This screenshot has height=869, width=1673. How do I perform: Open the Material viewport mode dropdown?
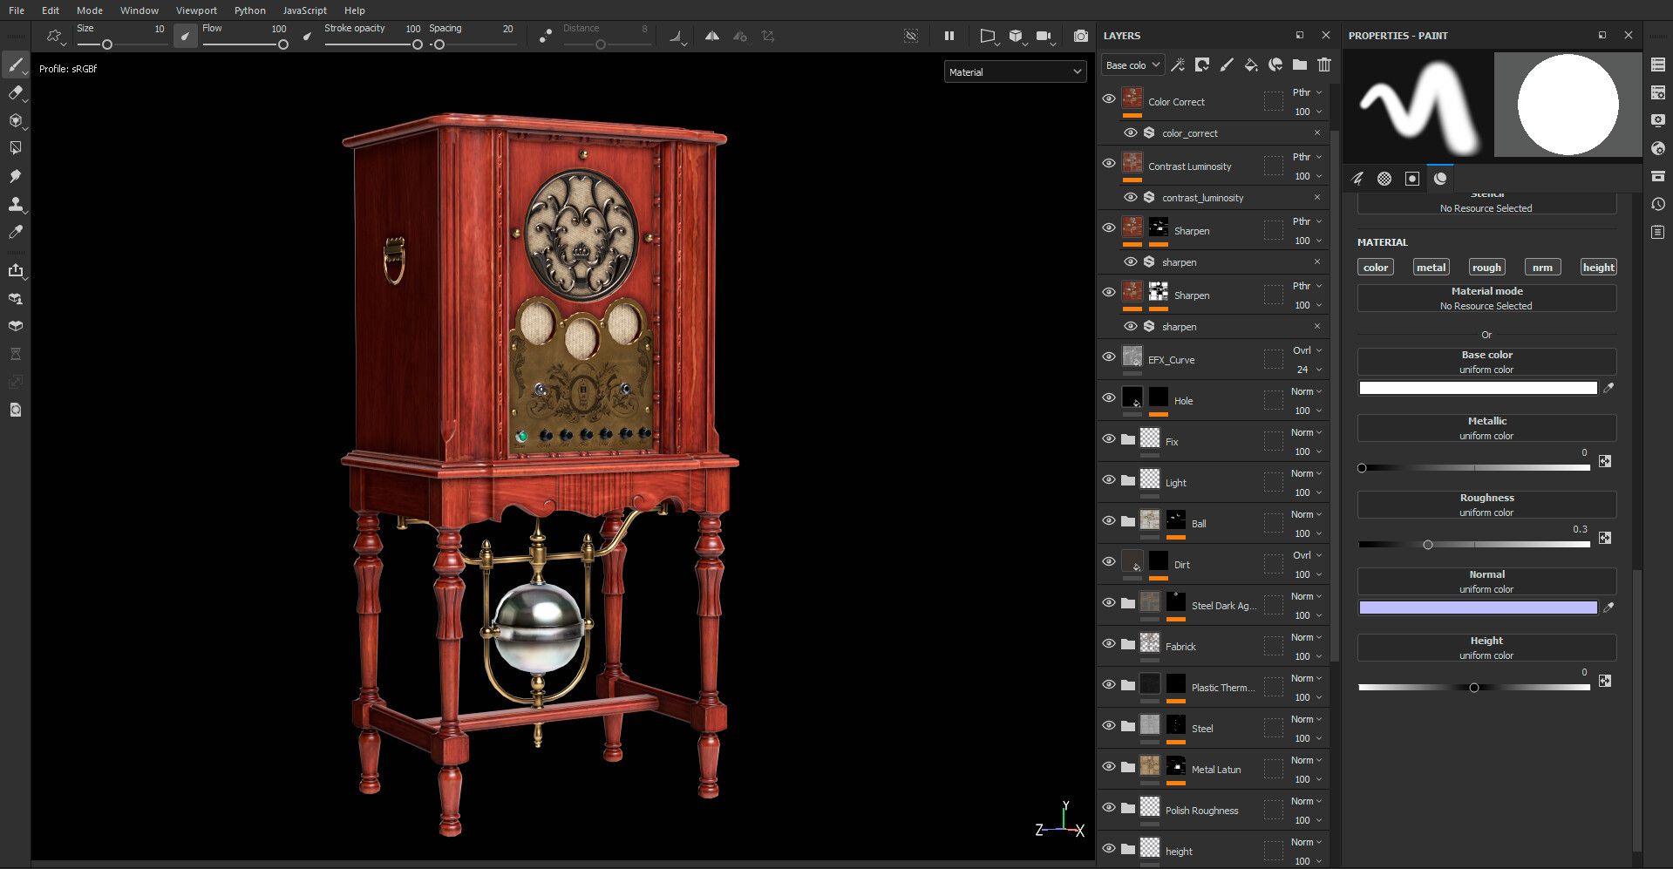[1015, 72]
